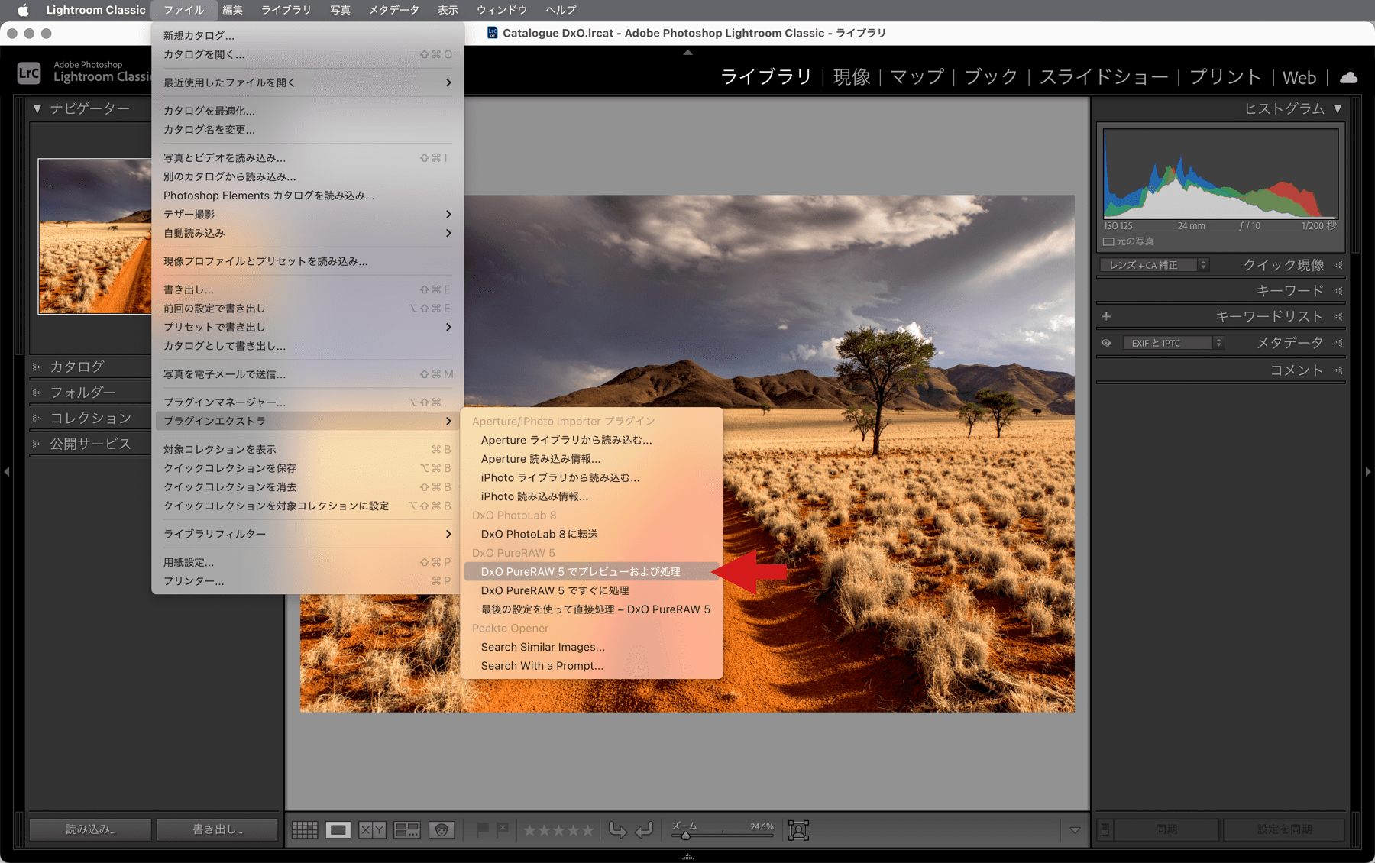Expand the カタログ panel
The height and width of the screenshot is (863, 1375).
(x=37, y=367)
